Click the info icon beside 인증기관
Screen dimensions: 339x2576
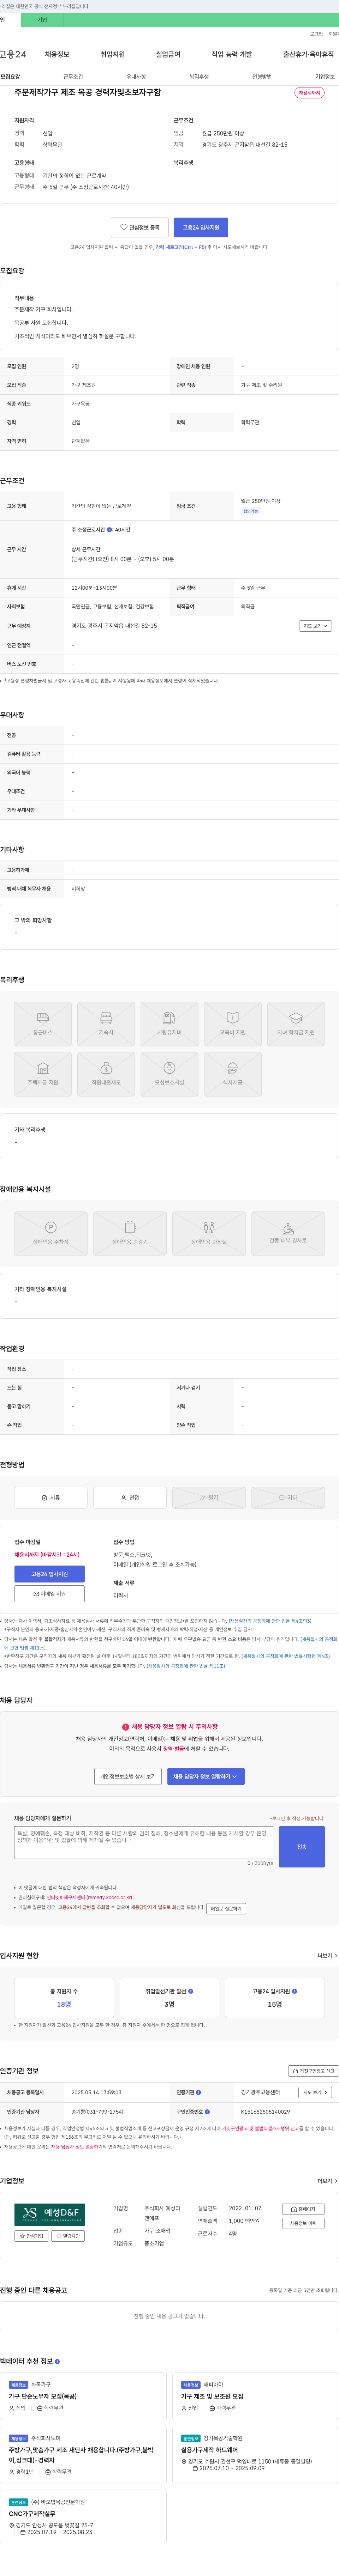pos(198,2092)
